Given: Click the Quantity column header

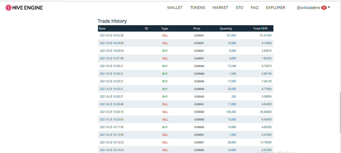Looking at the screenshot, I should coord(226,29).
